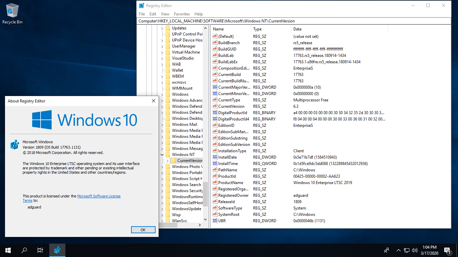This screenshot has width=458, height=257.
Task: Select the SystemRoot value name
Action: (229, 215)
